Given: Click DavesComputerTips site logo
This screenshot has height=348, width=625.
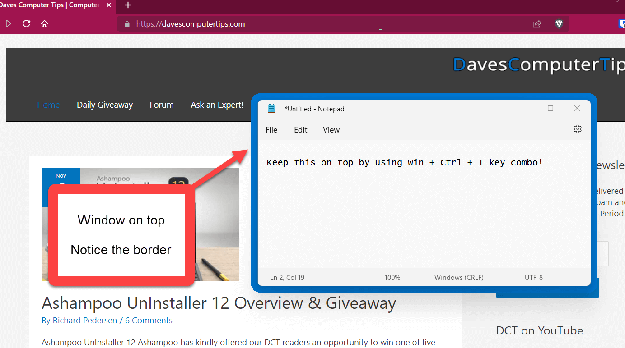Looking at the screenshot, I should (539, 65).
